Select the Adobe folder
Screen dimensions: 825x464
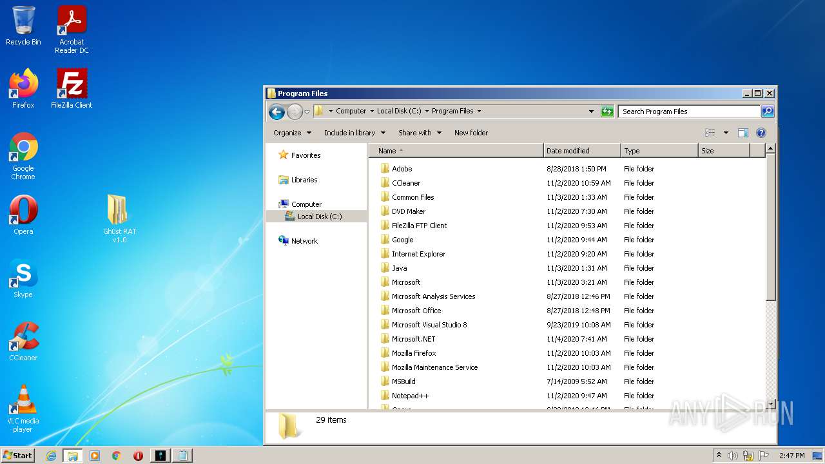(402, 169)
